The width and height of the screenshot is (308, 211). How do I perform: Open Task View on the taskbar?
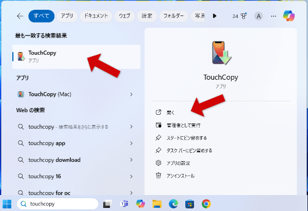(x=107, y=204)
